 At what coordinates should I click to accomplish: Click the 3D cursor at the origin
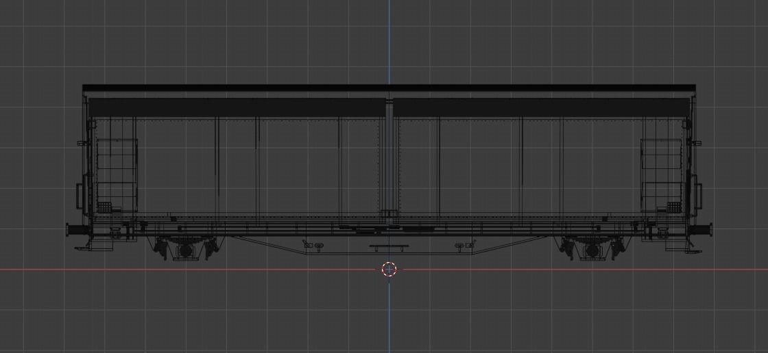389,269
